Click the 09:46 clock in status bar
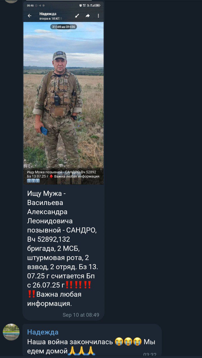This screenshot has width=202, height=358. [x=30, y=5]
